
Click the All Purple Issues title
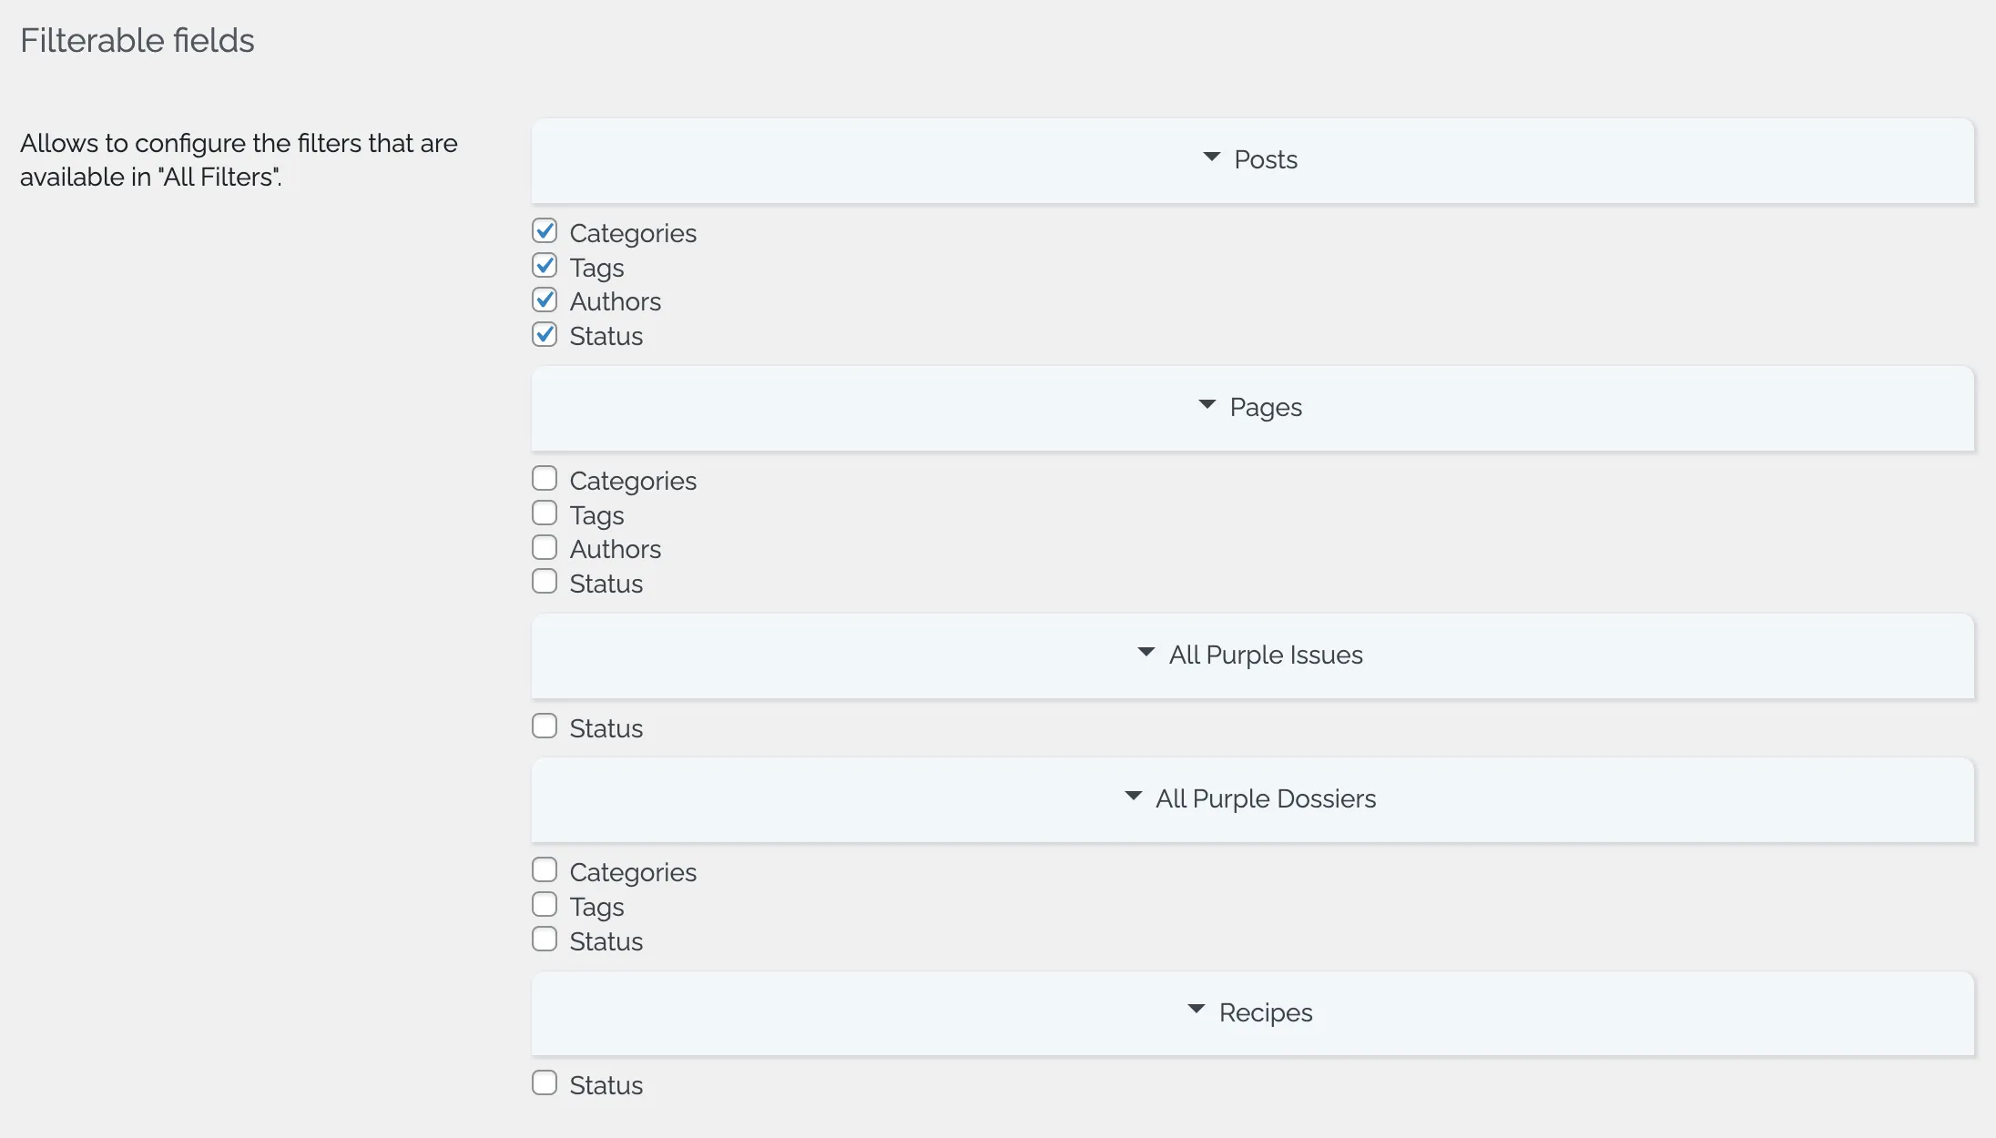click(1266, 655)
